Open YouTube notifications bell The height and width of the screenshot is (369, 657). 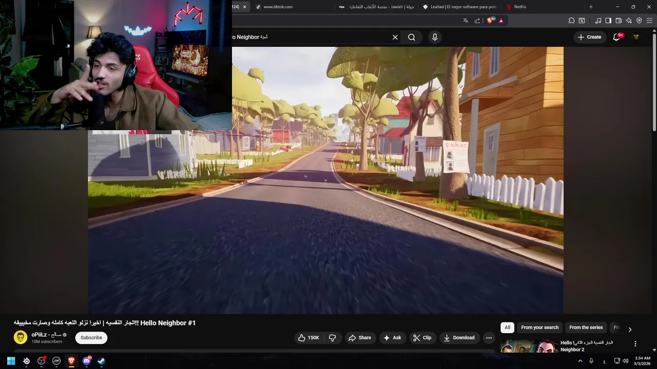pyautogui.click(x=617, y=37)
